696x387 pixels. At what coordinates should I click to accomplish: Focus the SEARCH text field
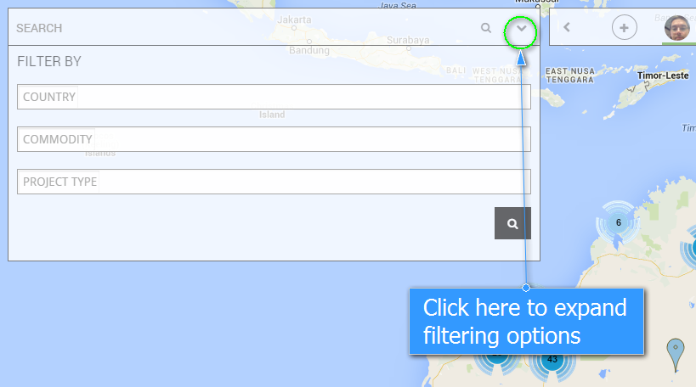pos(238,28)
